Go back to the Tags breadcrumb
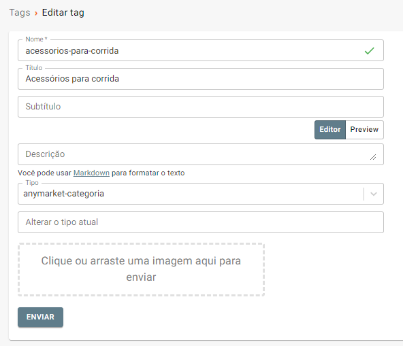 (20, 13)
